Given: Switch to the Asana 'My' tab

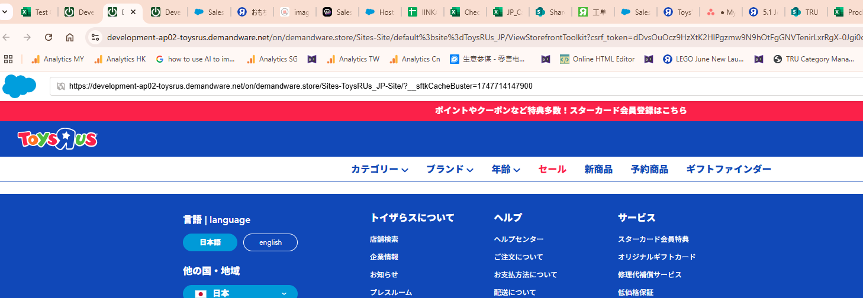Looking at the screenshot, I should click(721, 12).
